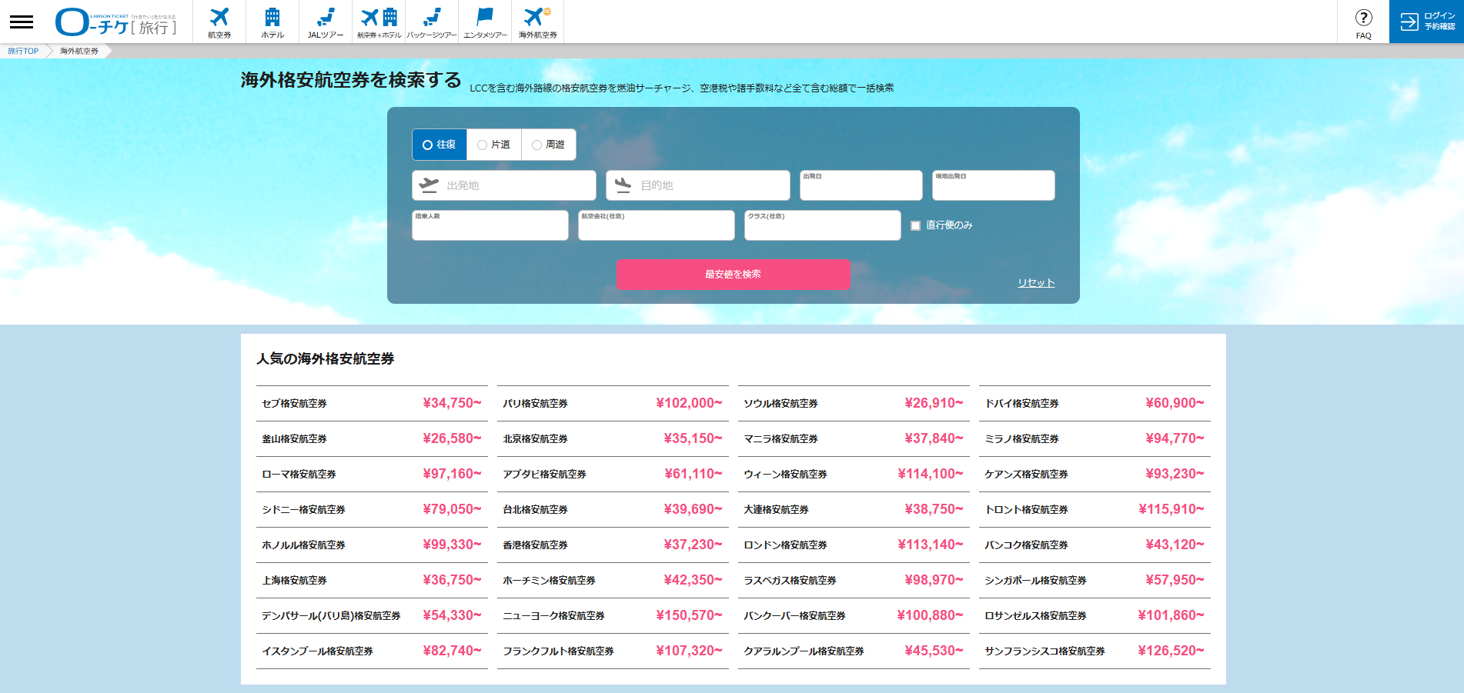Open the FAQ help icon
Image resolution: width=1464 pixels, height=693 pixels.
(x=1363, y=22)
